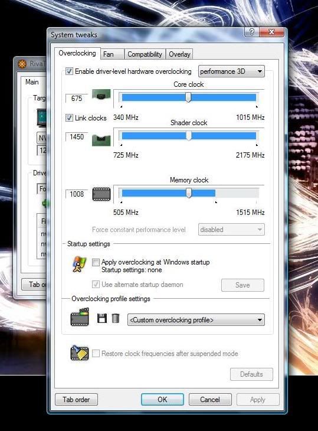The width and height of the screenshot is (318, 431).
Task: Click the Windows startup settings icon
Action: pyautogui.click(x=79, y=264)
